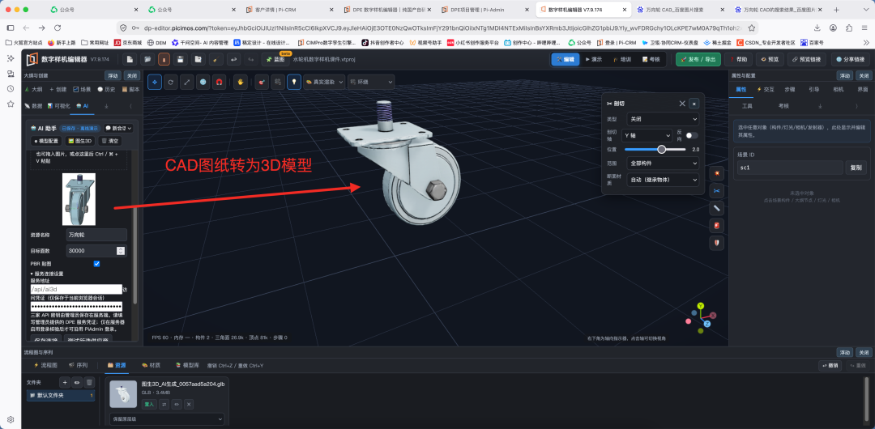Click the 资源名称 input field with 万向轮
This screenshot has height=429, width=875.
[x=96, y=235]
